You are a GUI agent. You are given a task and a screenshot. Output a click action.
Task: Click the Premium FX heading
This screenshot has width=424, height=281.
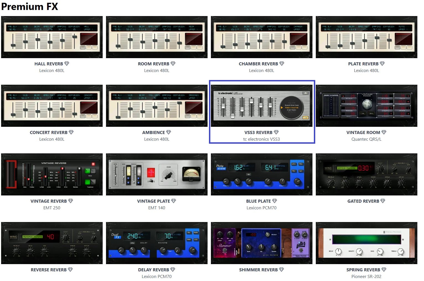(30, 6)
